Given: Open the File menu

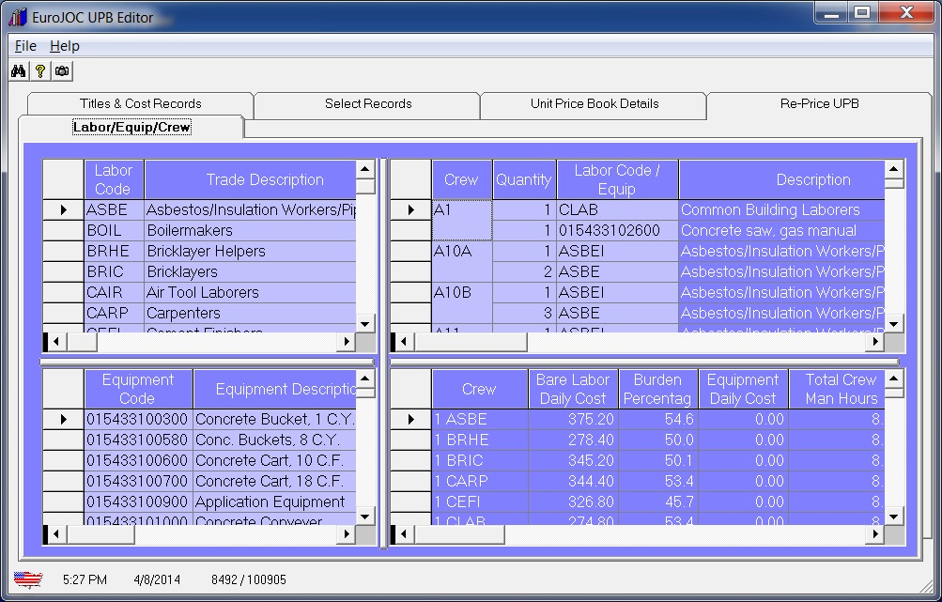Looking at the screenshot, I should pos(25,46).
